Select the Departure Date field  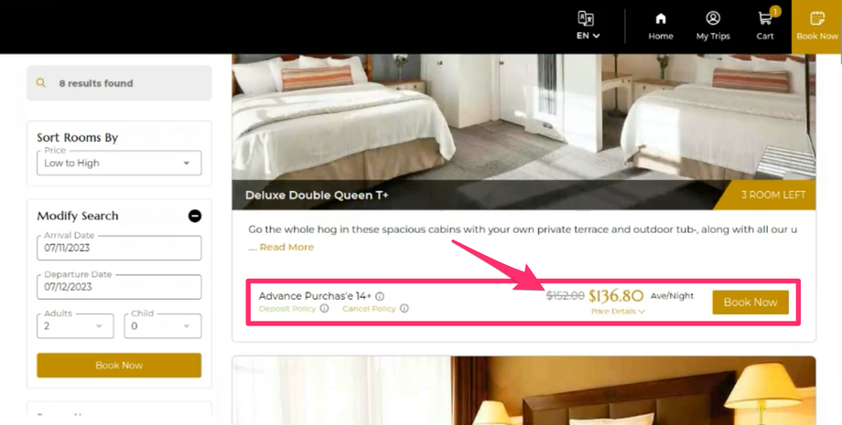point(119,287)
